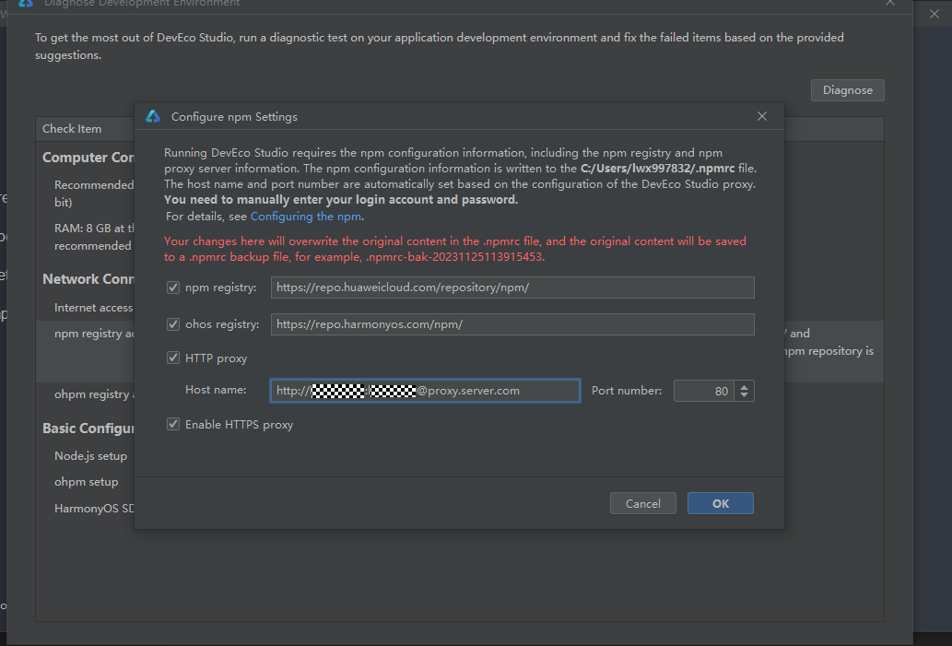Click the Check Item column header
Image resolution: width=952 pixels, height=646 pixels.
[x=72, y=129]
